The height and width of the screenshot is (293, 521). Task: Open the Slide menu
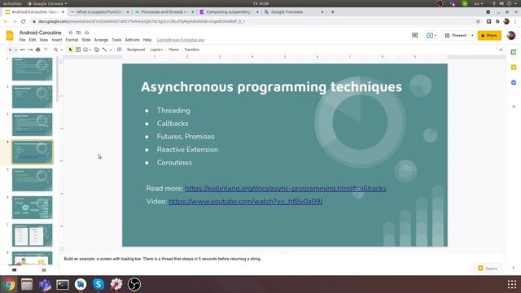click(x=86, y=40)
